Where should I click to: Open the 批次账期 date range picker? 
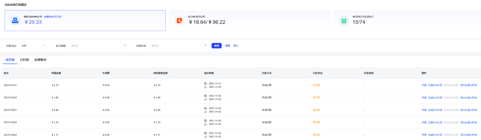96,46
